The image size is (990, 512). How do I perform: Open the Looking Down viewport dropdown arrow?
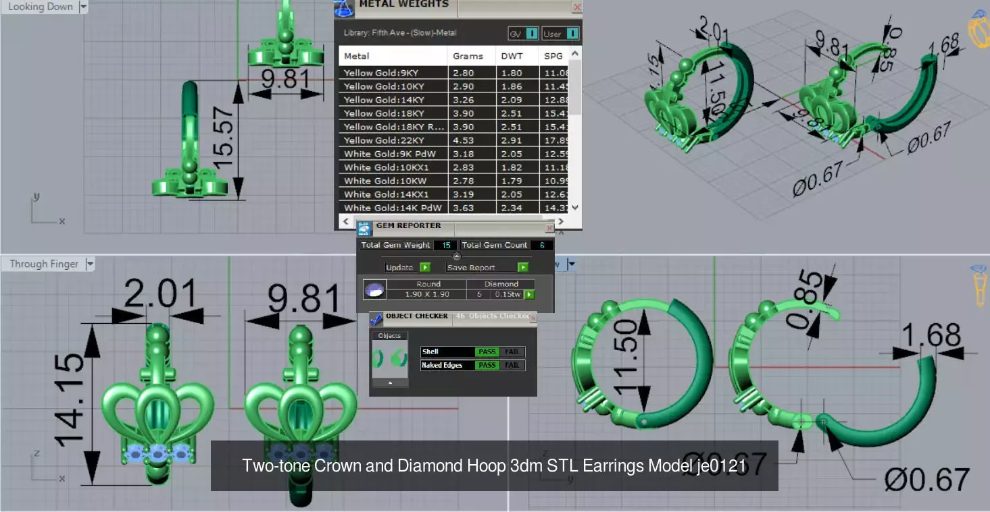coord(83,7)
